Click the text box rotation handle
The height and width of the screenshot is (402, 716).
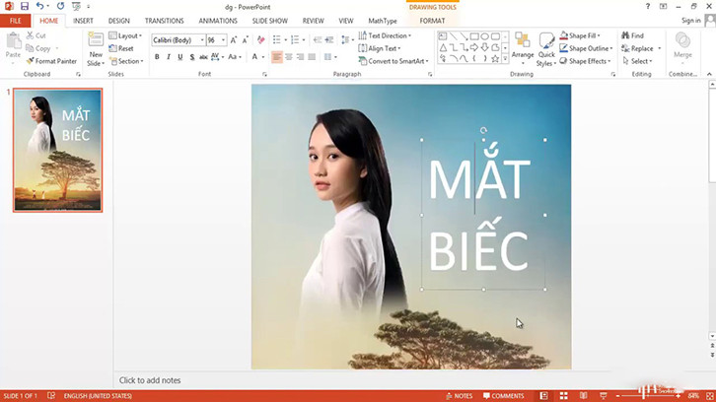(x=483, y=130)
